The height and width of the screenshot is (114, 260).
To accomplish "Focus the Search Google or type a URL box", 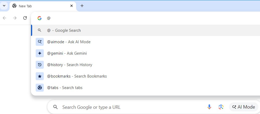I will coord(129,107).
